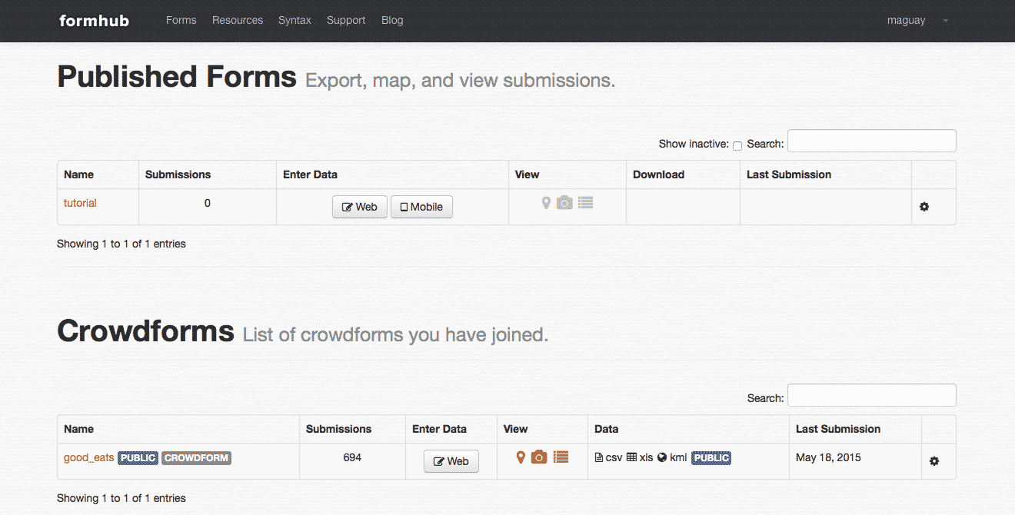Sort crowdforms by Last Submission column

tap(838, 429)
